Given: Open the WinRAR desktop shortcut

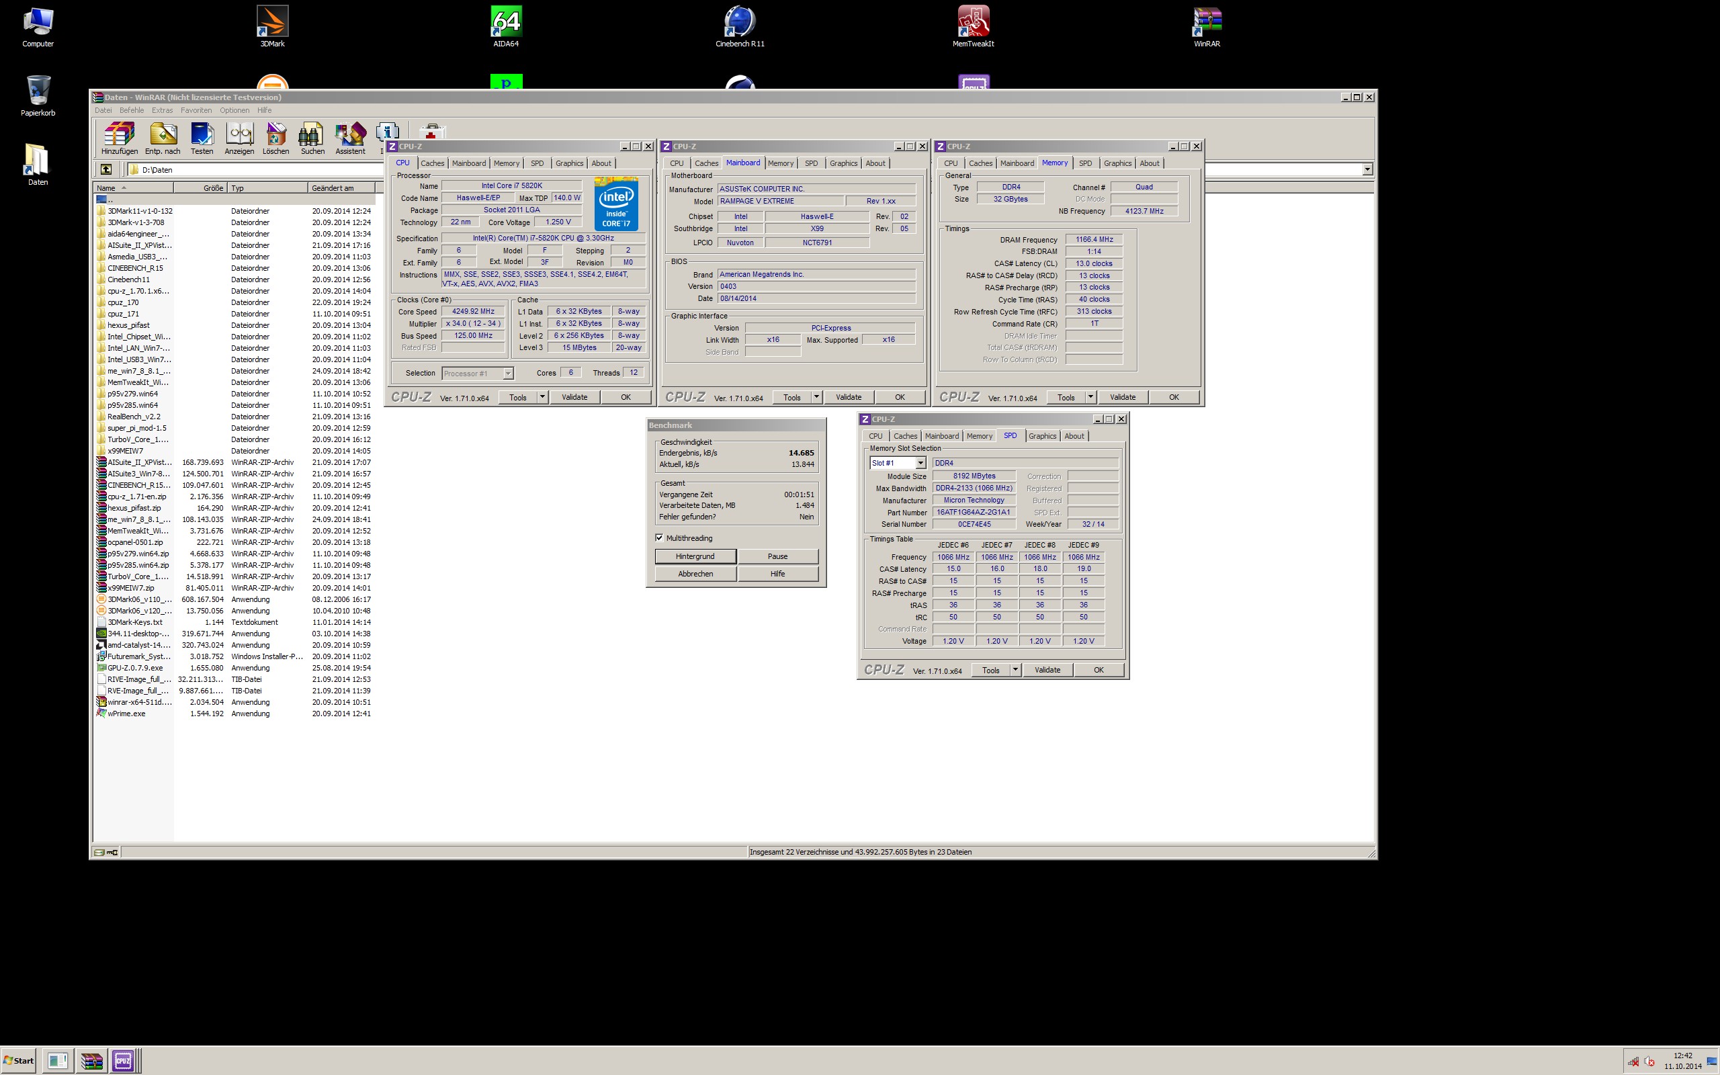Looking at the screenshot, I should coord(1207,27).
